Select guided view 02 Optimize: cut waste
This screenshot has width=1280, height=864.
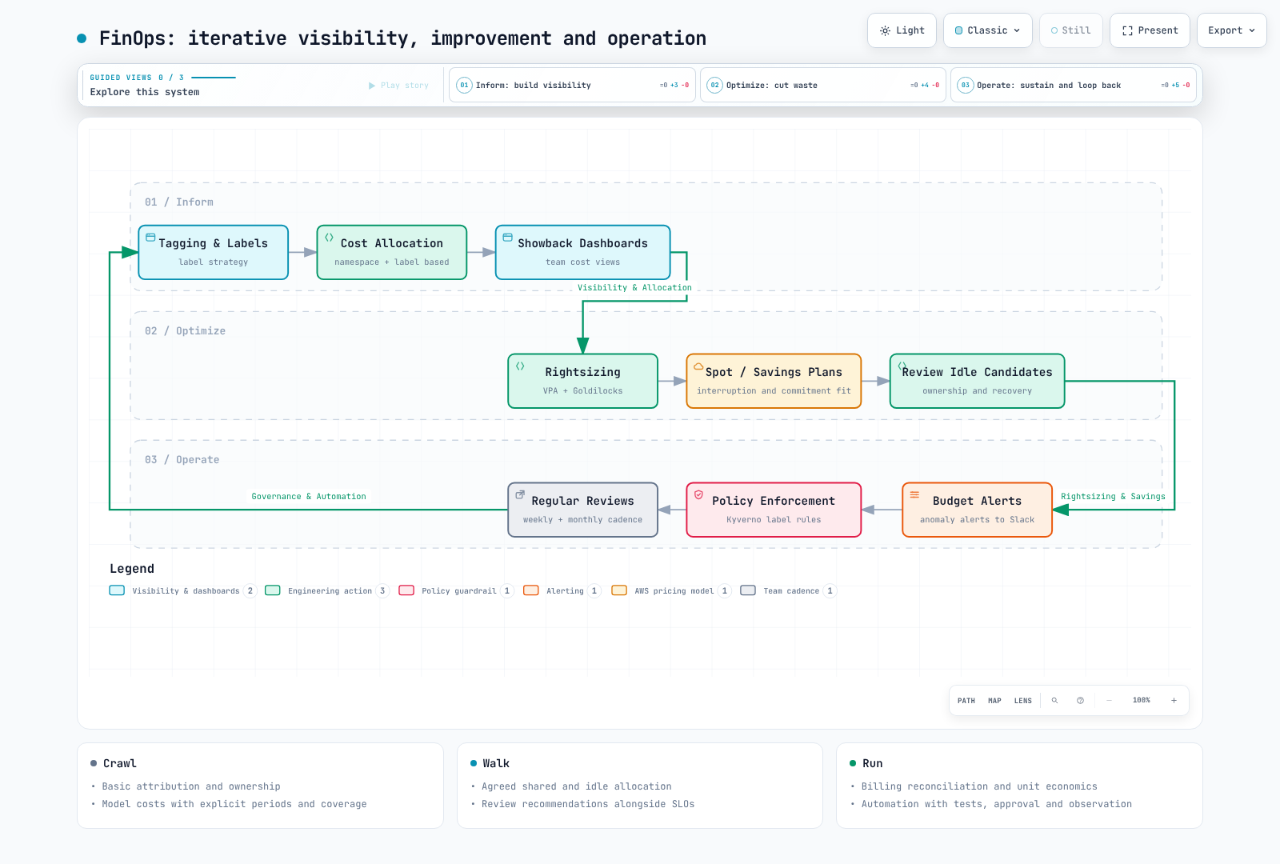pyautogui.click(x=823, y=85)
